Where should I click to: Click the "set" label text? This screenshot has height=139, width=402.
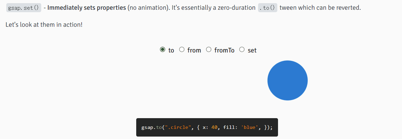252,50
